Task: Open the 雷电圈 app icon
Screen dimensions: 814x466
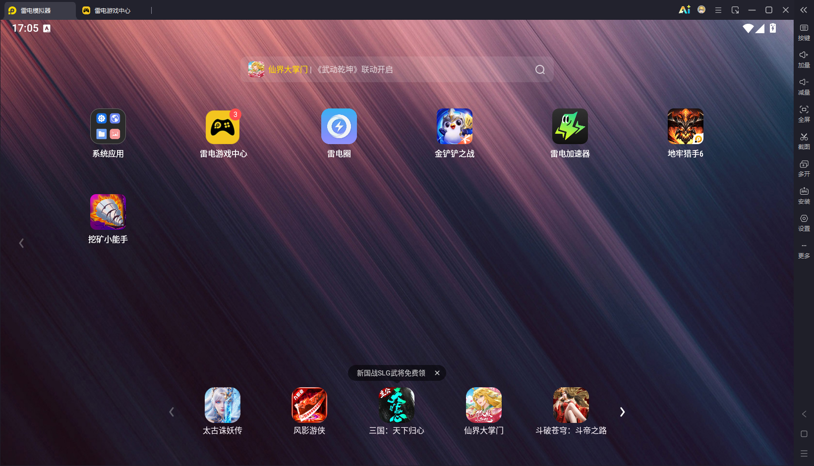Action: click(x=339, y=126)
